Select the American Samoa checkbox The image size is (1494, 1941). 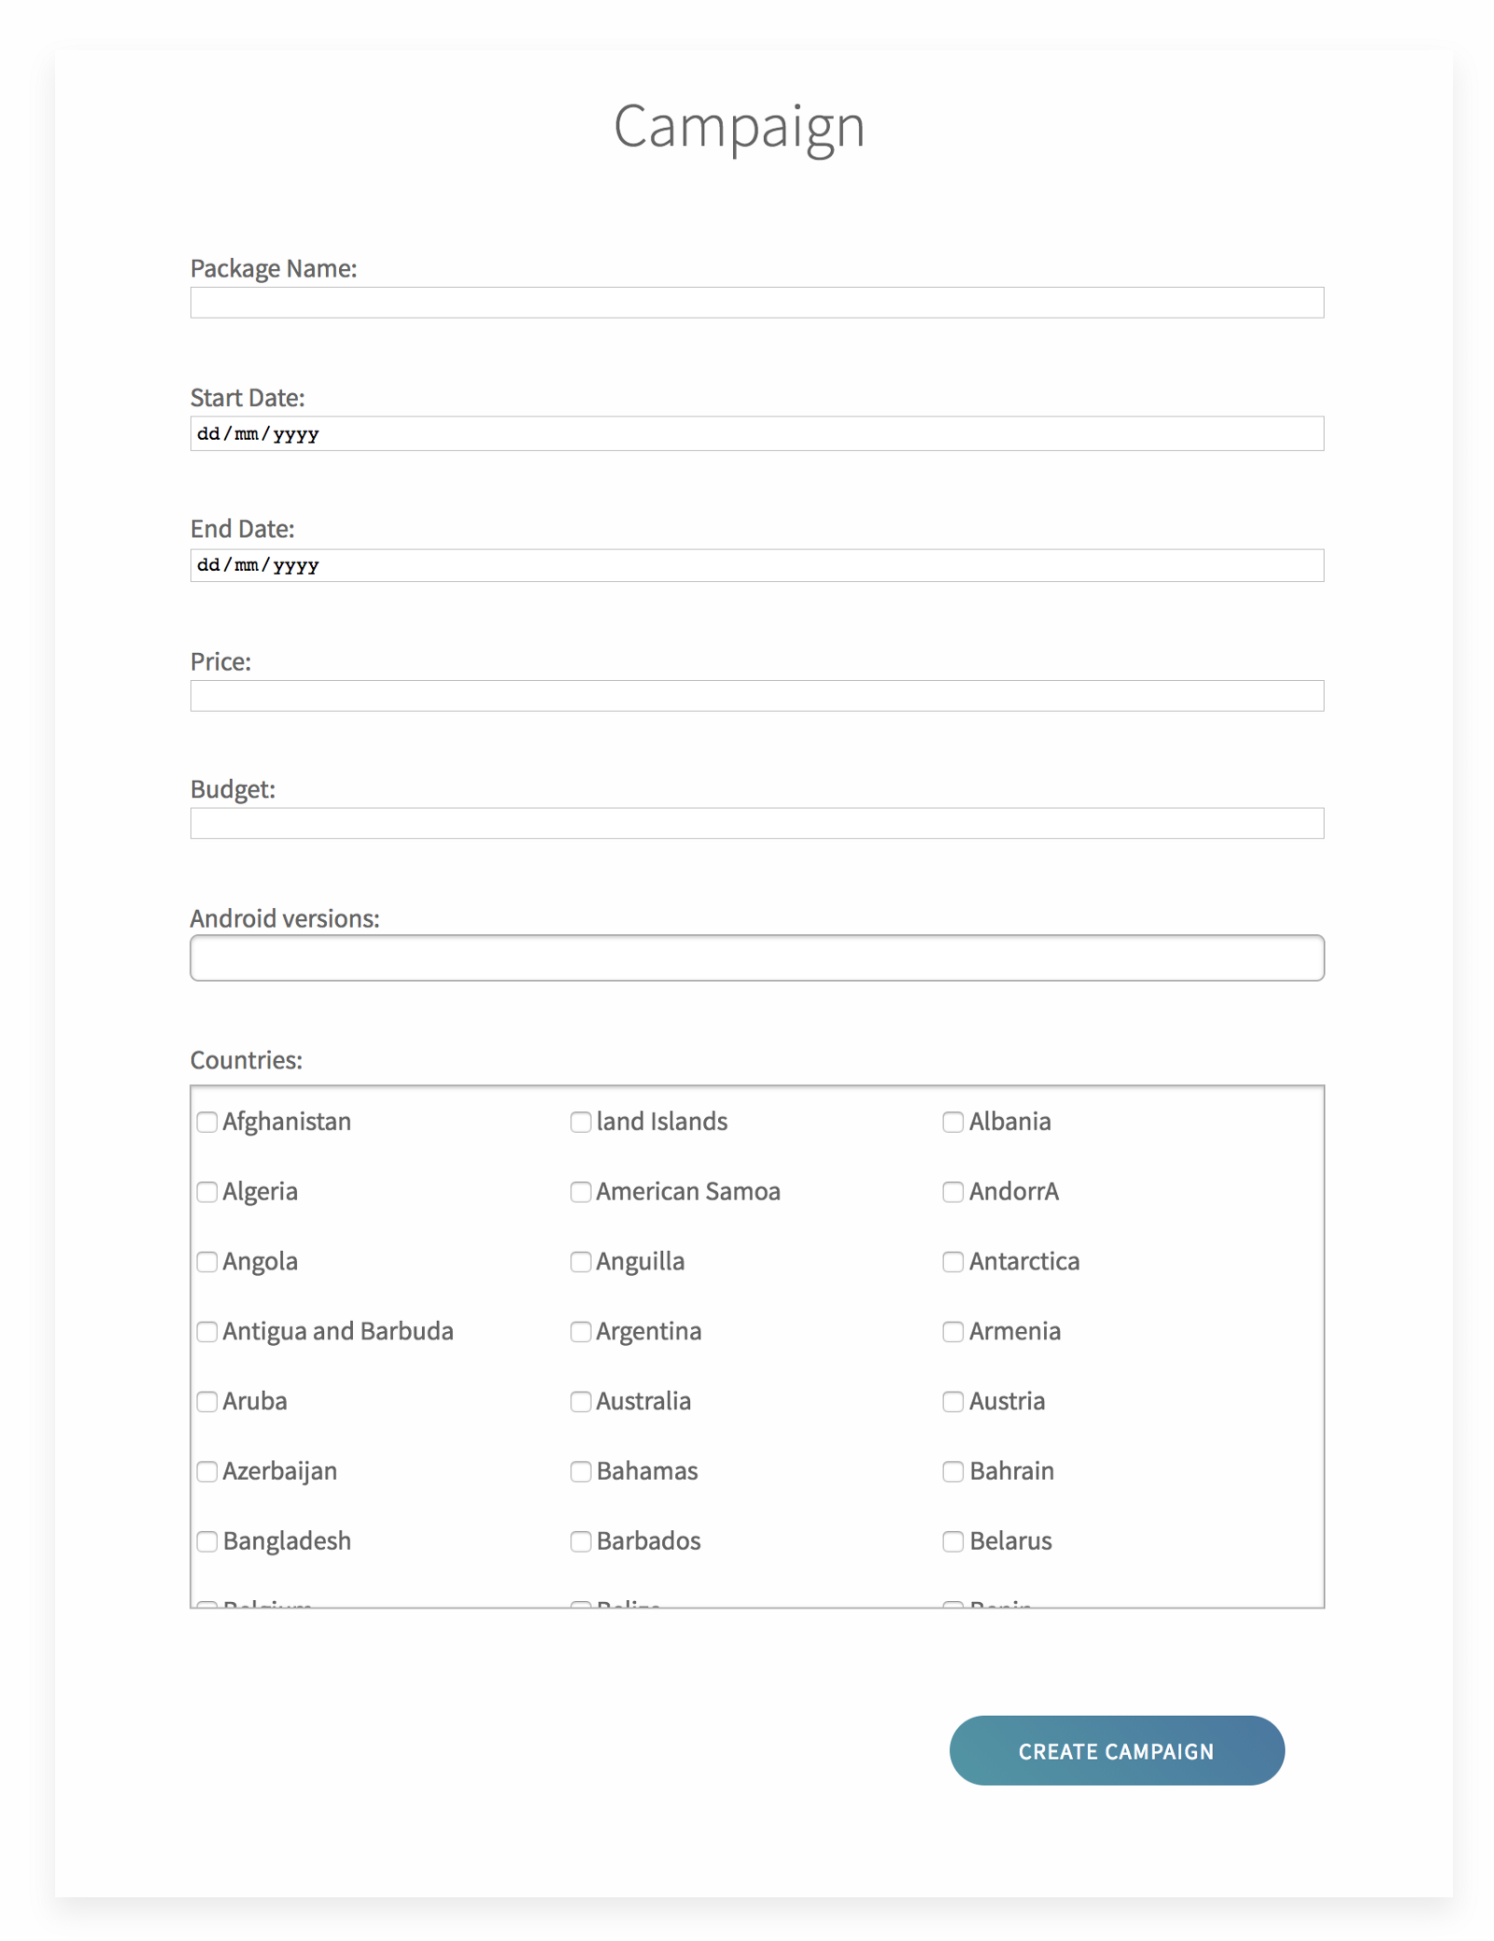coord(581,1192)
